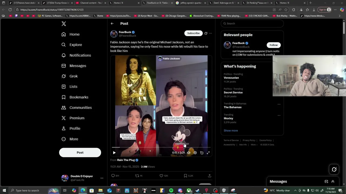Open post options three-dot menu
This screenshot has width=346, height=194.
pyautogui.click(x=211, y=33)
